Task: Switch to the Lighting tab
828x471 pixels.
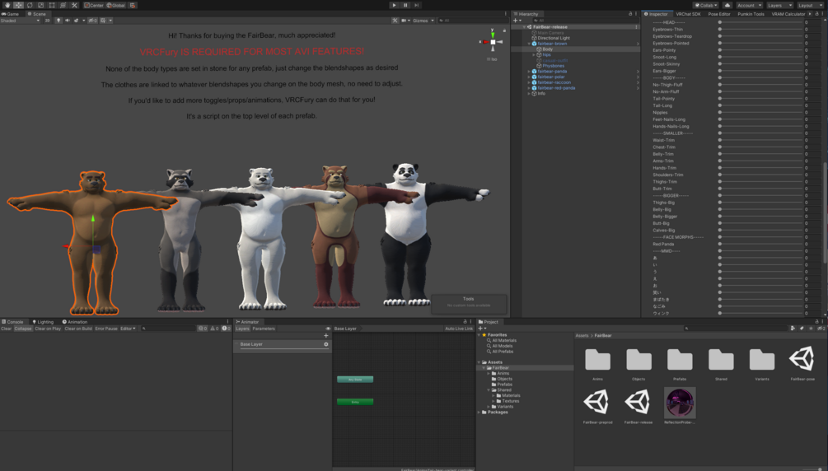Action: [43, 322]
